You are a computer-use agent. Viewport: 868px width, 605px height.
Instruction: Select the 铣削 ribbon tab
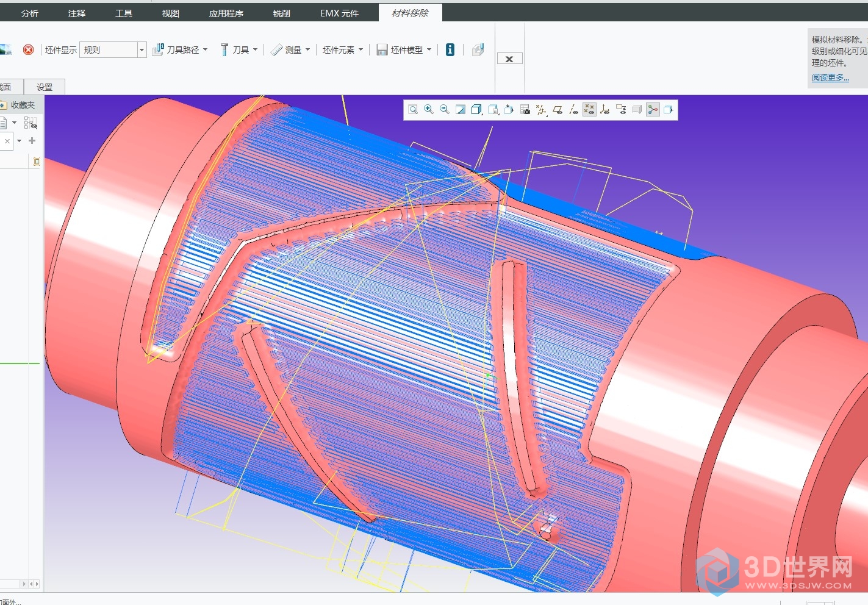tap(282, 13)
